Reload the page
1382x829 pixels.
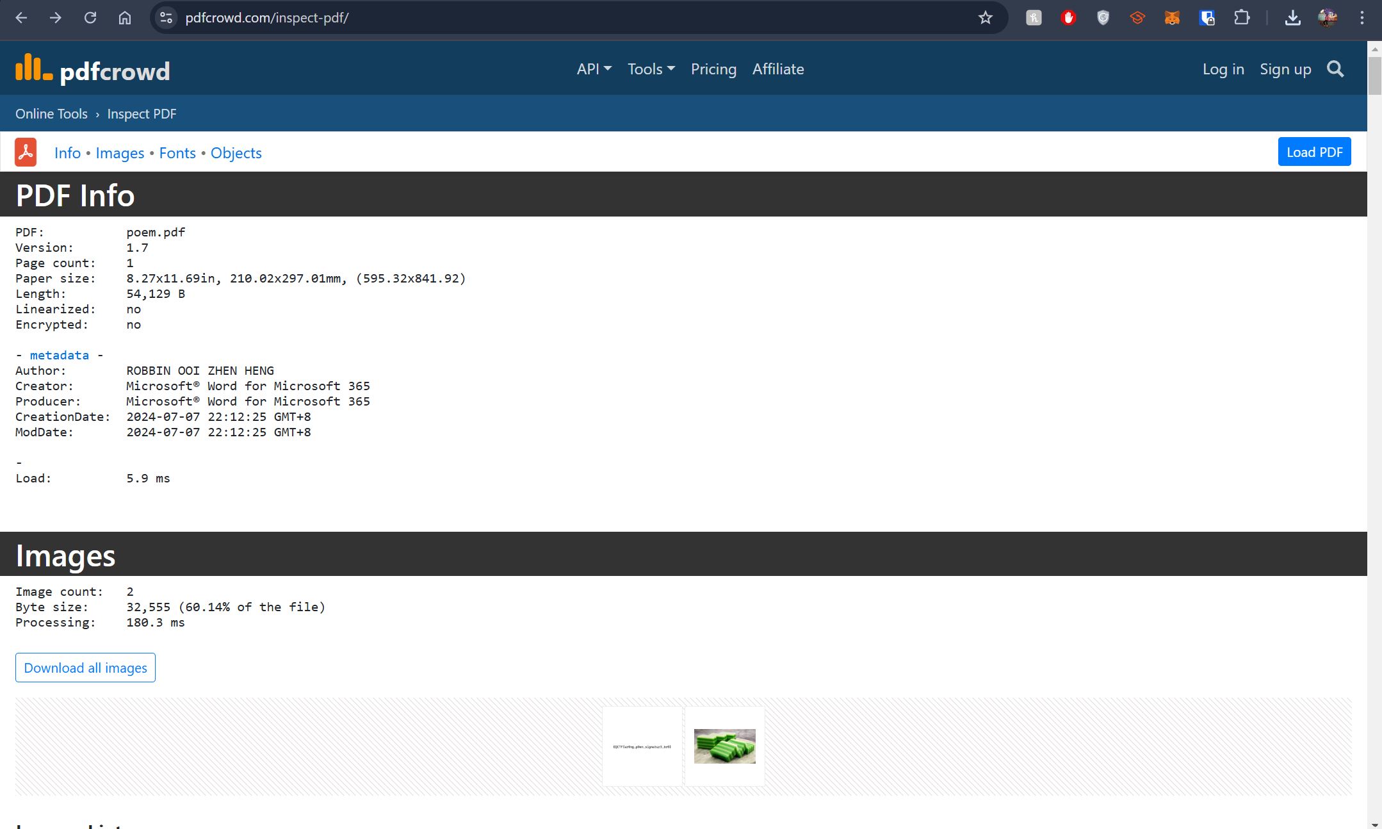[x=90, y=18]
